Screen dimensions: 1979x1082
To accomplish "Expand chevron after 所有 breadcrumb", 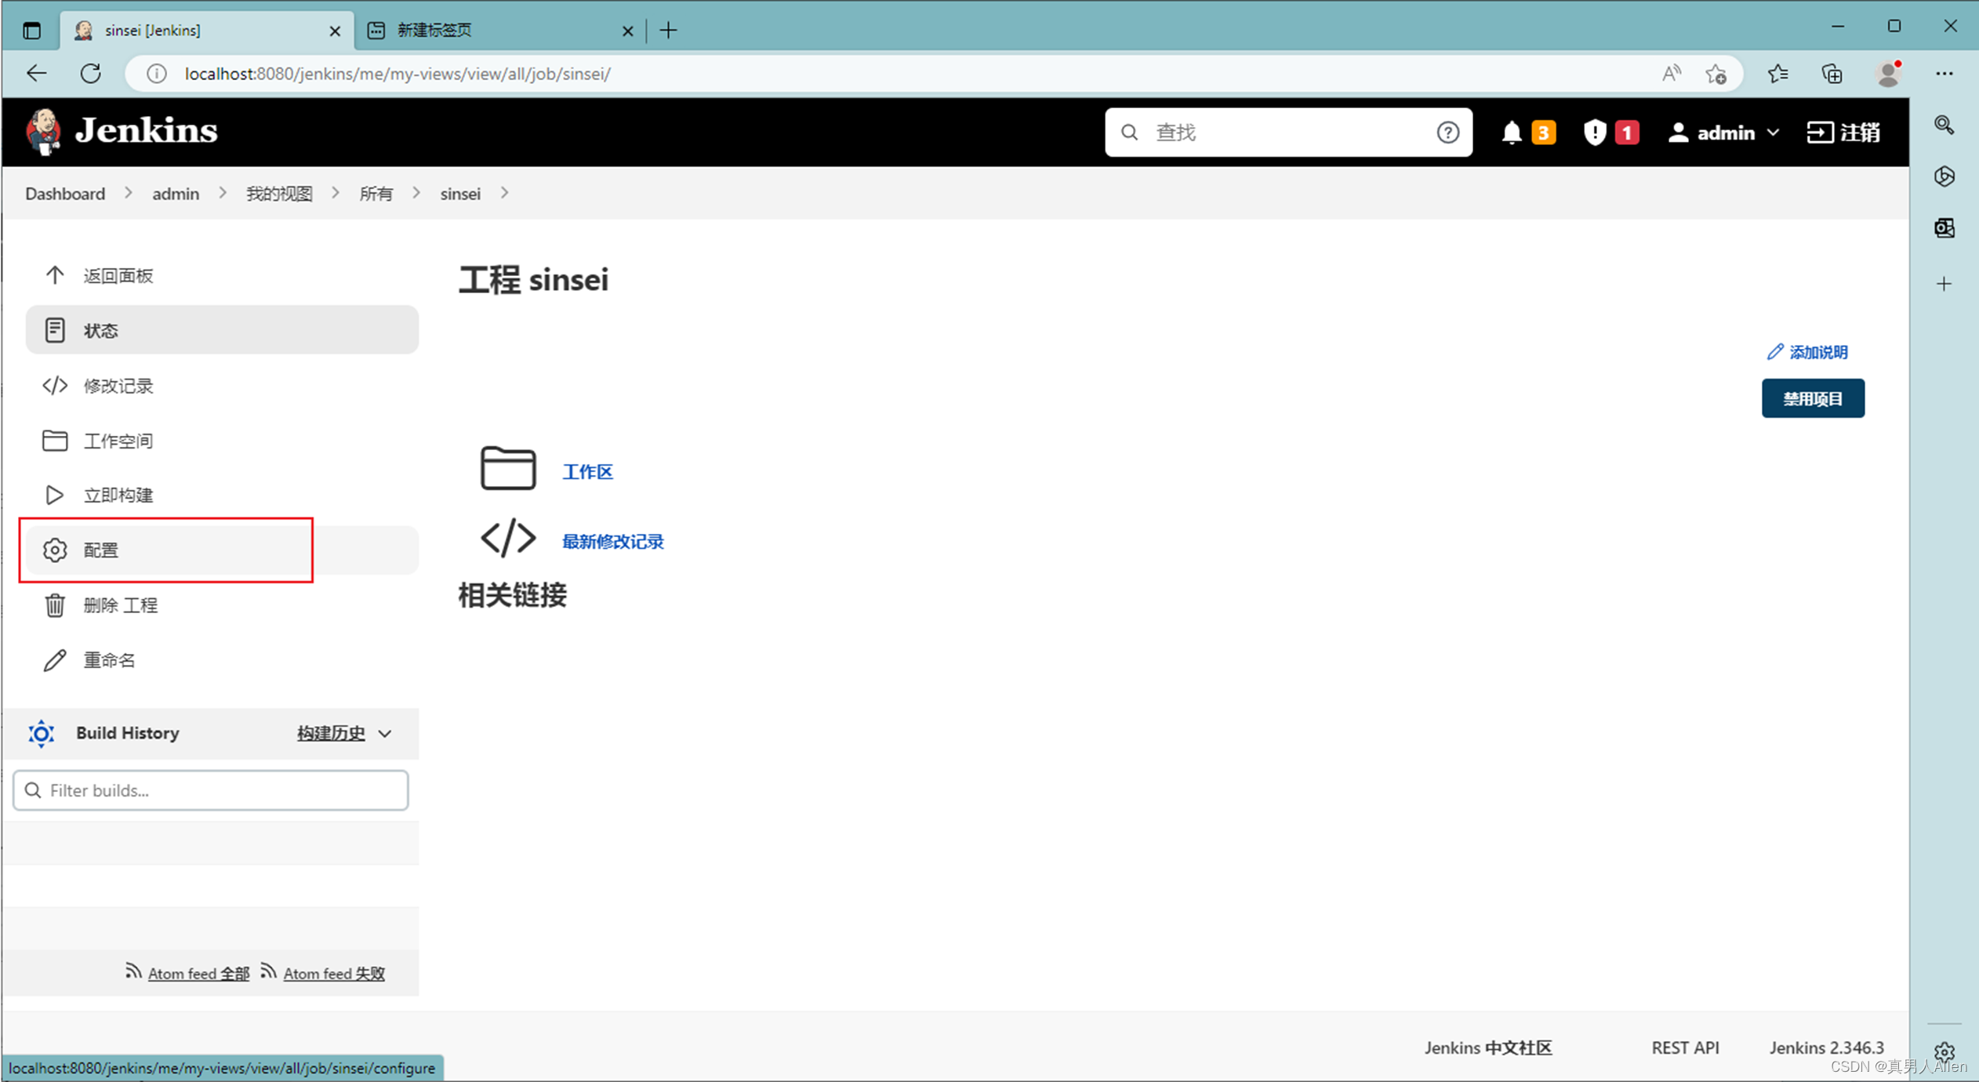I will click(x=416, y=193).
